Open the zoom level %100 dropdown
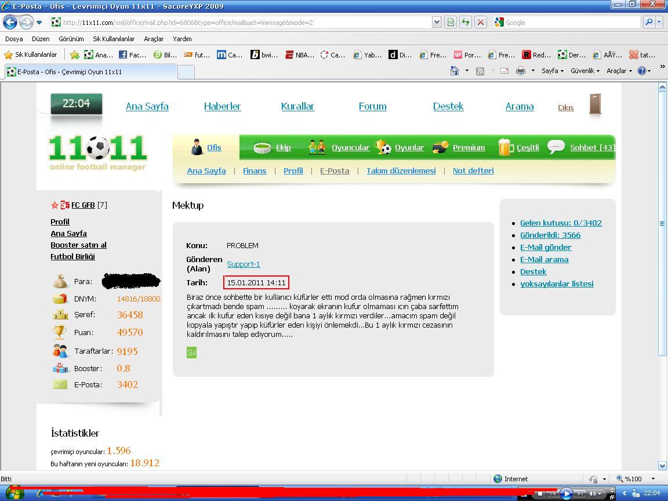This screenshot has width=668, height=501. point(636,479)
